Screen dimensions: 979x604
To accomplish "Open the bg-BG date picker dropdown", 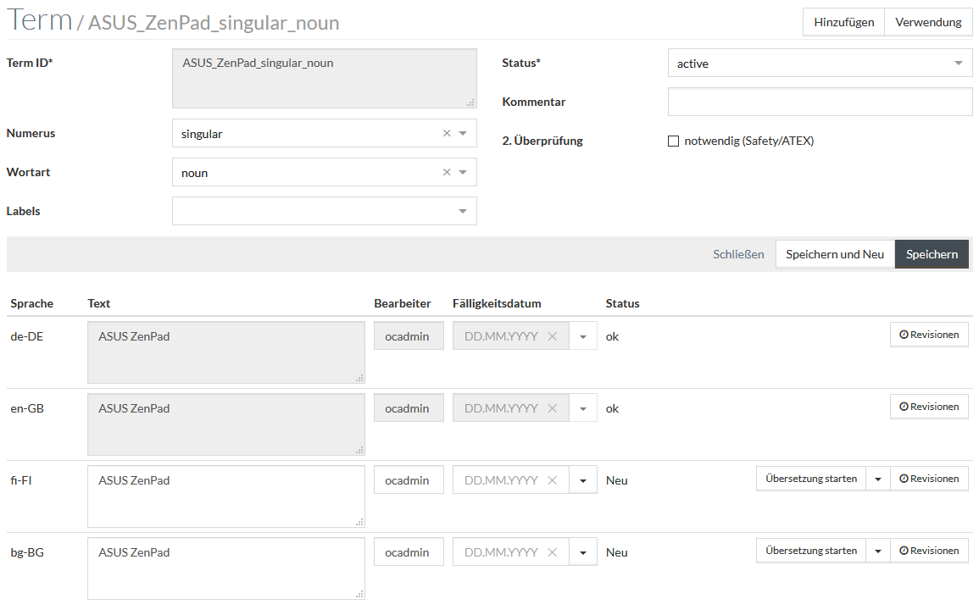I will click(x=583, y=552).
